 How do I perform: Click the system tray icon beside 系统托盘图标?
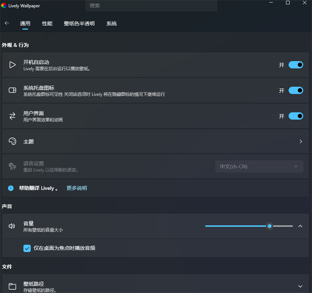click(12, 91)
